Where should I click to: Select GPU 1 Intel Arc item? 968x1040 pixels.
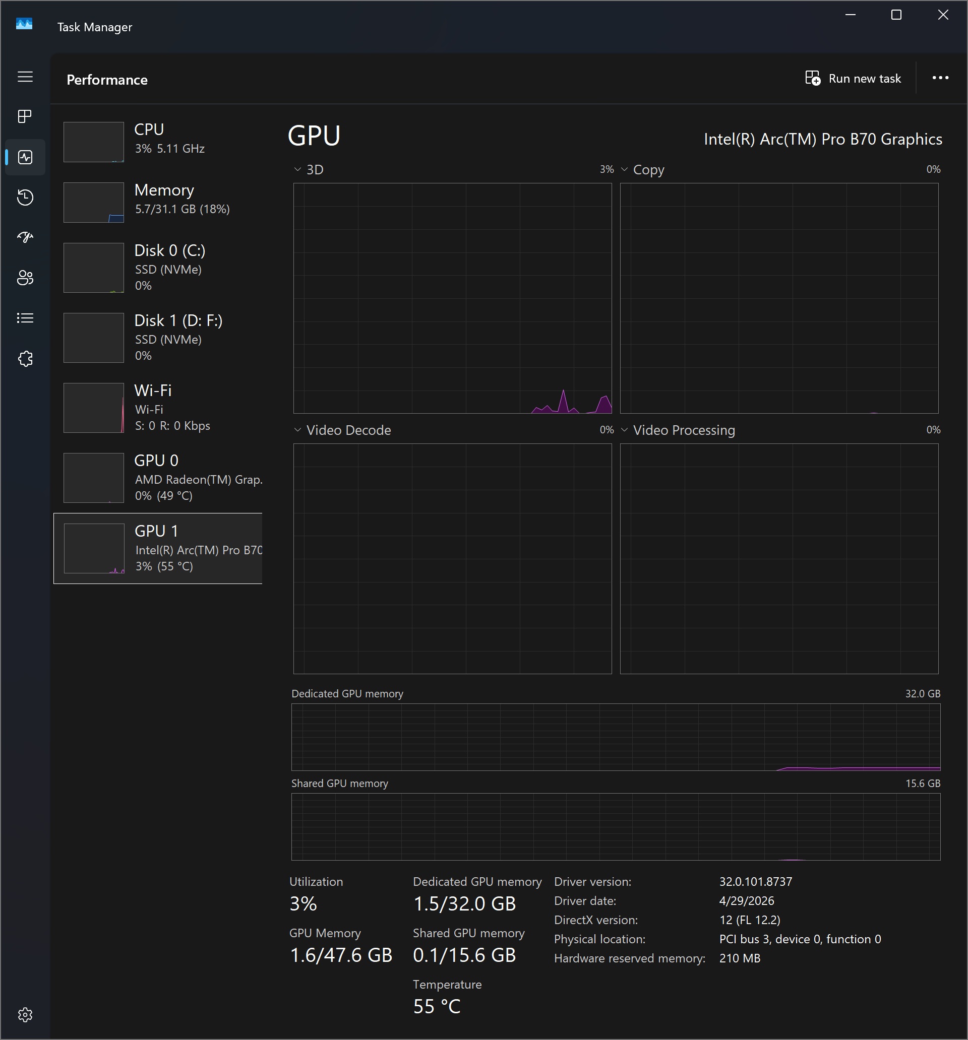(158, 548)
